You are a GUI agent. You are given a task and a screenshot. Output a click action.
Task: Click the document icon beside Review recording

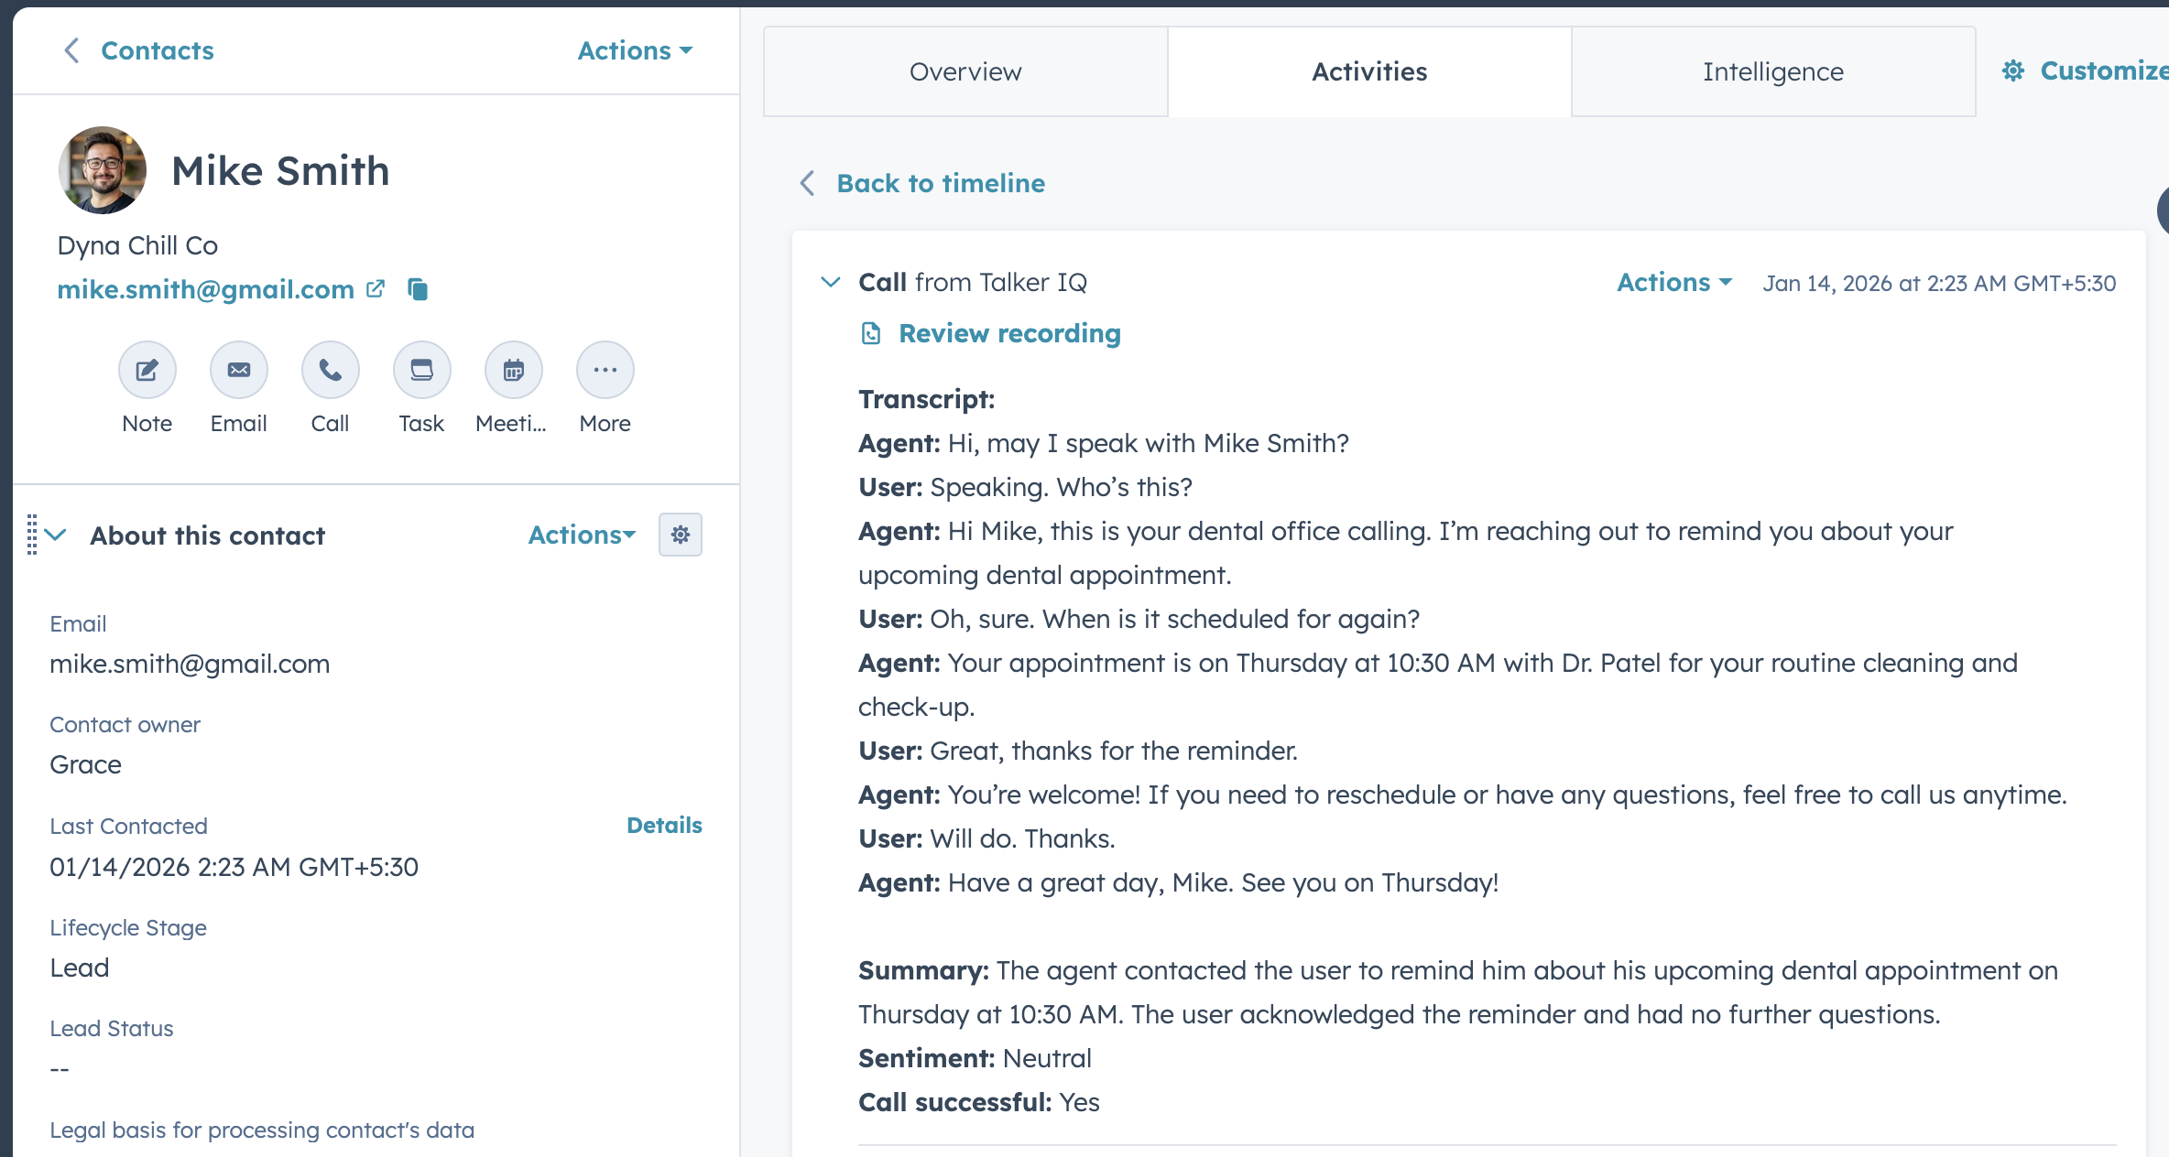click(870, 333)
